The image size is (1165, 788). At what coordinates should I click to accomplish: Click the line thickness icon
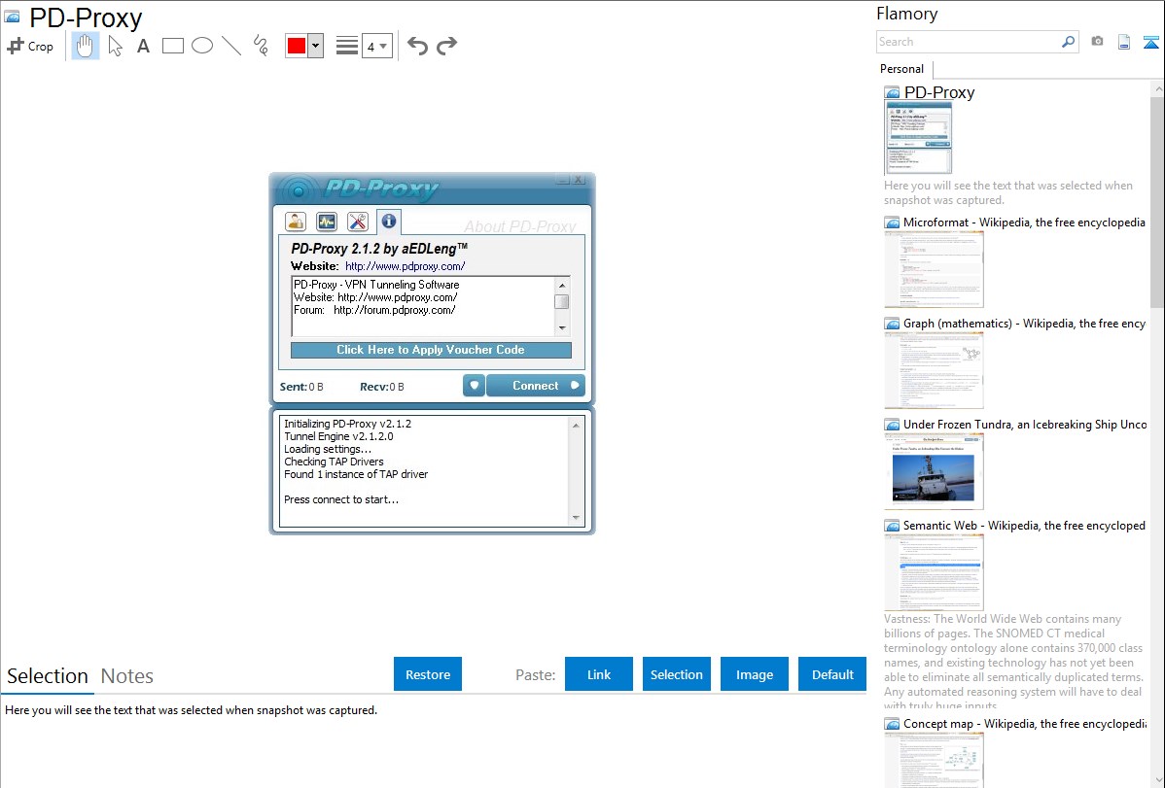click(x=346, y=46)
